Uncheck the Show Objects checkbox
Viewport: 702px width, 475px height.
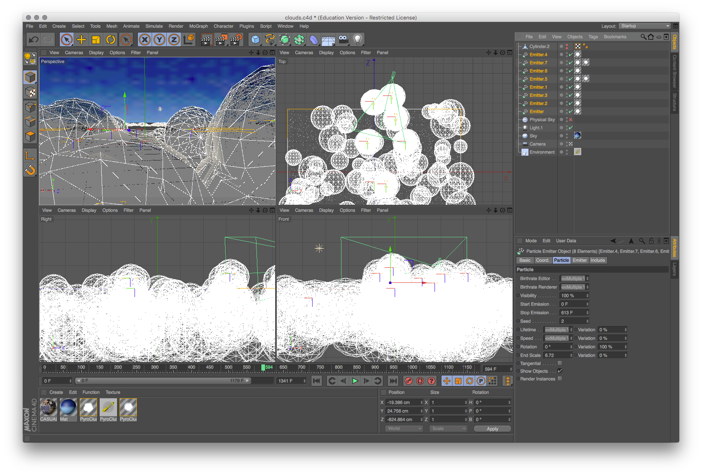[560, 371]
